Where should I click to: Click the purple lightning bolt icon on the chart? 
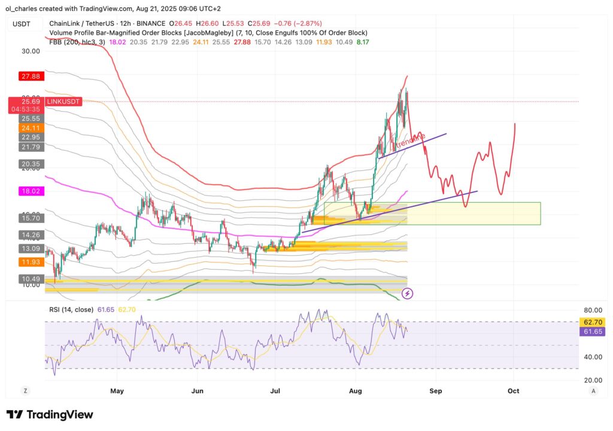point(409,292)
